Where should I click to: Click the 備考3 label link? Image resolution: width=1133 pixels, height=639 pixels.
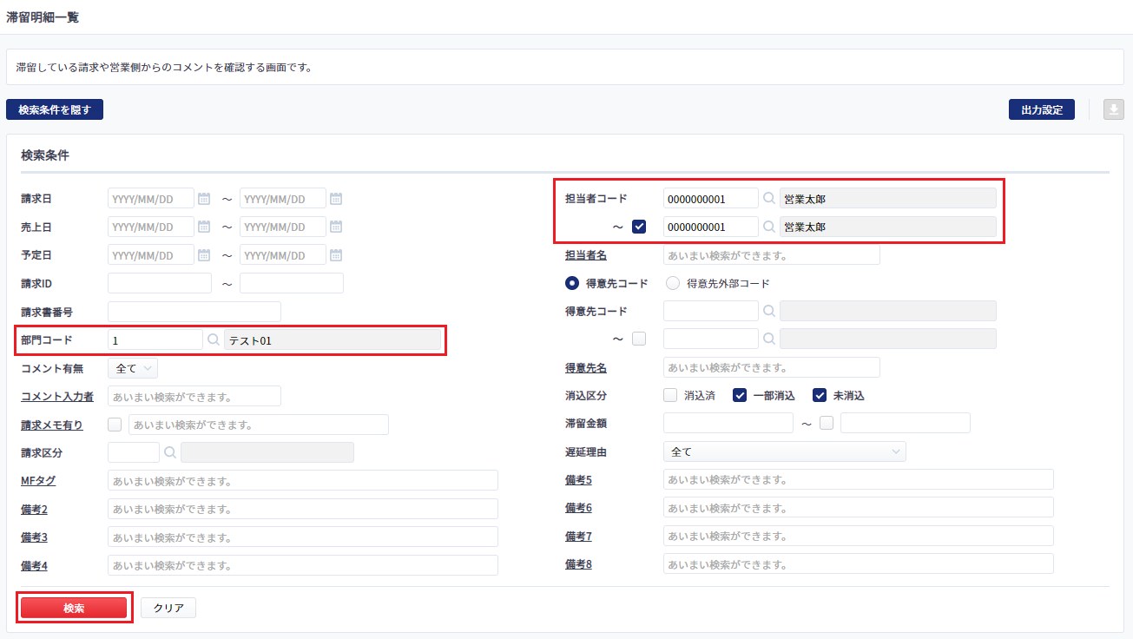click(34, 537)
